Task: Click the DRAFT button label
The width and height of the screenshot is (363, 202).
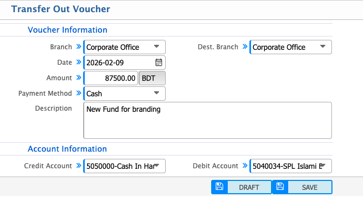Action: (249, 187)
